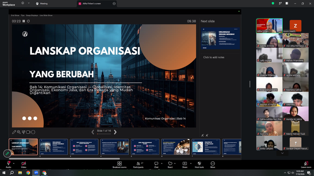Open the green encryption shield icon
The width and height of the screenshot is (314, 176).
(273, 3)
